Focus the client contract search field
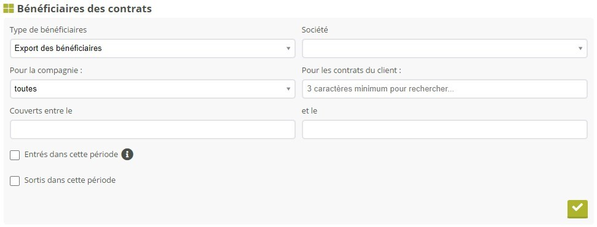This screenshot has height=227, width=597. click(x=445, y=89)
